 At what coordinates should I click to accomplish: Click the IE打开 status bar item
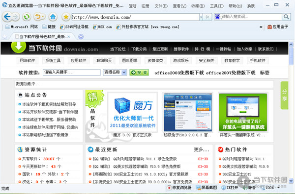tap(230, 188)
